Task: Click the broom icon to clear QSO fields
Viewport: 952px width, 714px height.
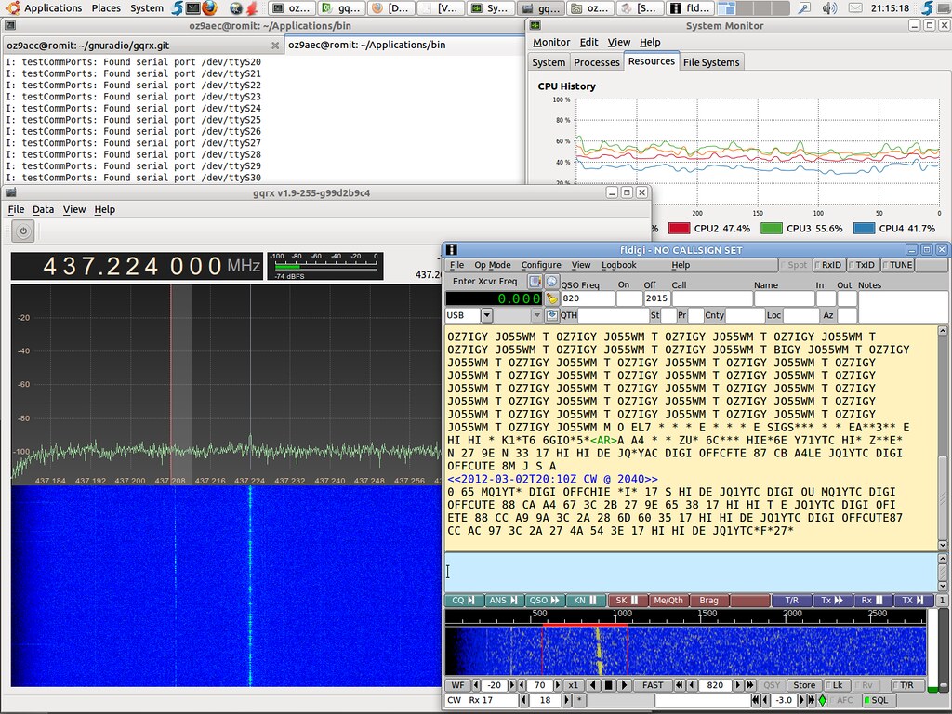Action: click(x=551, y=299)
